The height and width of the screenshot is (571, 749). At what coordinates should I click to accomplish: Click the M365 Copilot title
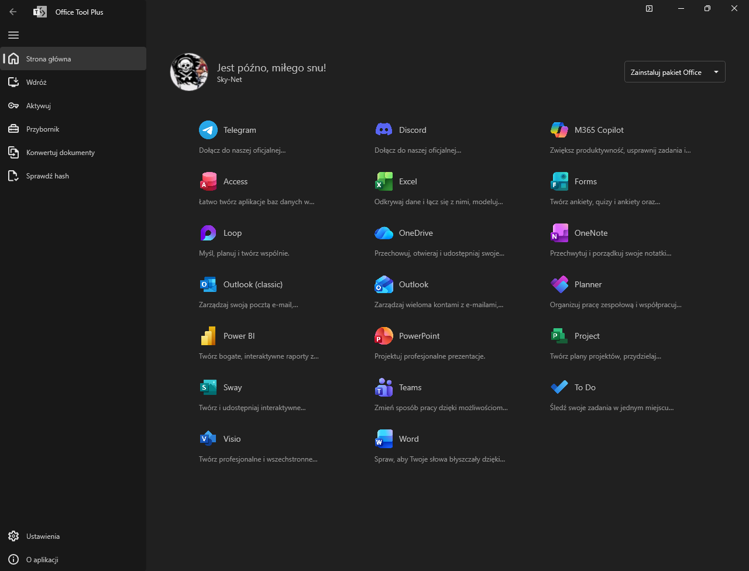coord(599,130)
